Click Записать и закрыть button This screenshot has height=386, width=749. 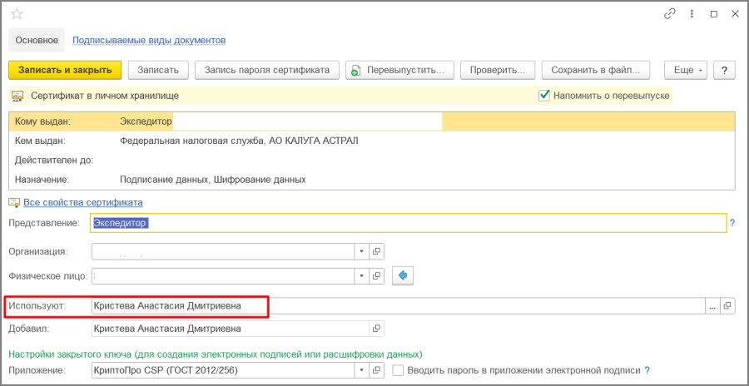[x=65, y=70]
